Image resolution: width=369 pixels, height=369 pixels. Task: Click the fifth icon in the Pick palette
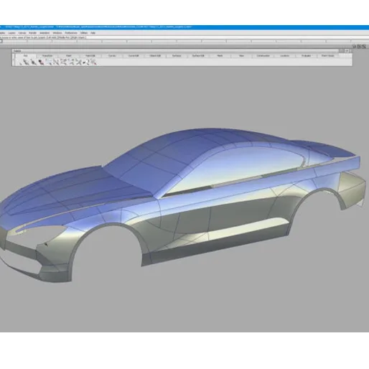(x=49, y=62)
